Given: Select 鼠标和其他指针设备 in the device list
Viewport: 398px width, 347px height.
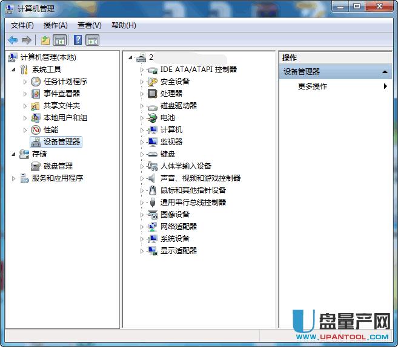Looking at the screenshot, I should pos(193,190).
